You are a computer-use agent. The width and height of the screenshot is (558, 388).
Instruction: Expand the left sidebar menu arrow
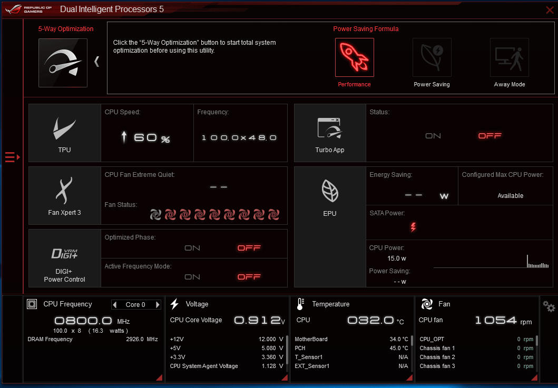[x=12, y=157]
